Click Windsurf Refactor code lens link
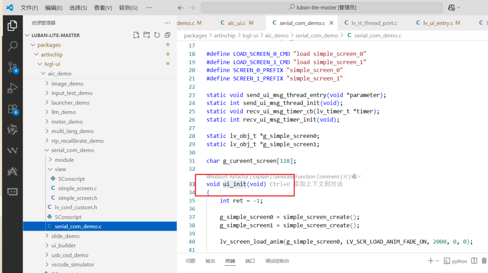This screenshot has height=273, width=488. [x=227, y=176]
